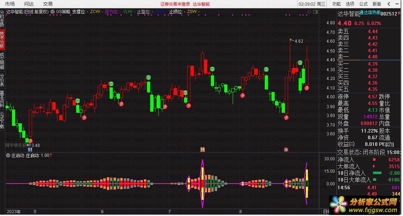
Task: Switch to the 分时走势 side tab
Action: coord(2,18)
